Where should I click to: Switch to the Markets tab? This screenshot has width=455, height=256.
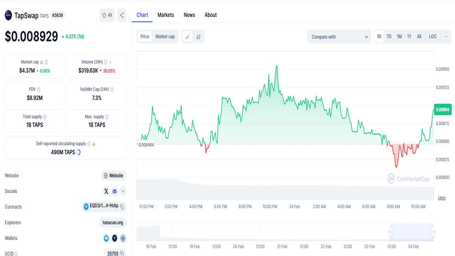(x=166, y=15)
